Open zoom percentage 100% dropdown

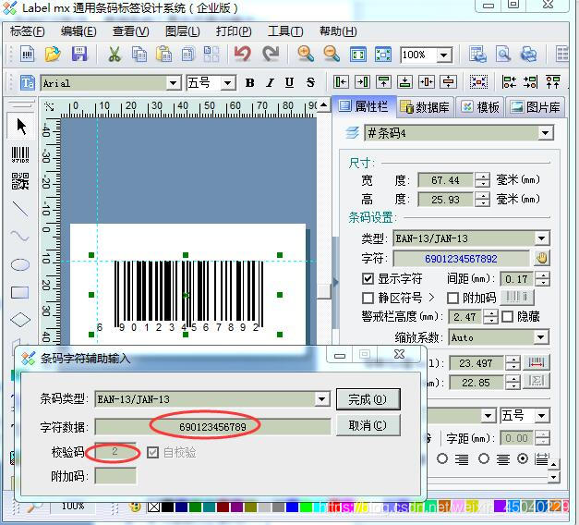444,55
